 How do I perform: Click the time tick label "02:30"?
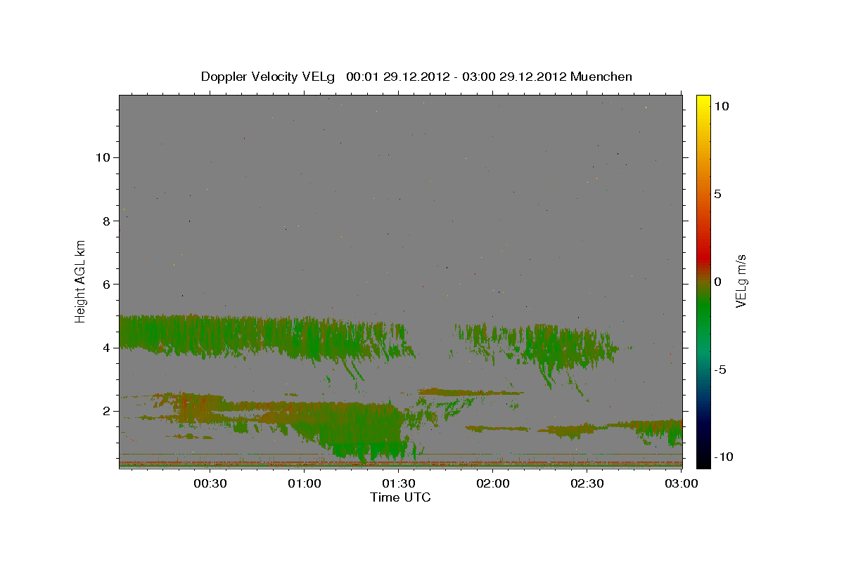click(587, 483)
